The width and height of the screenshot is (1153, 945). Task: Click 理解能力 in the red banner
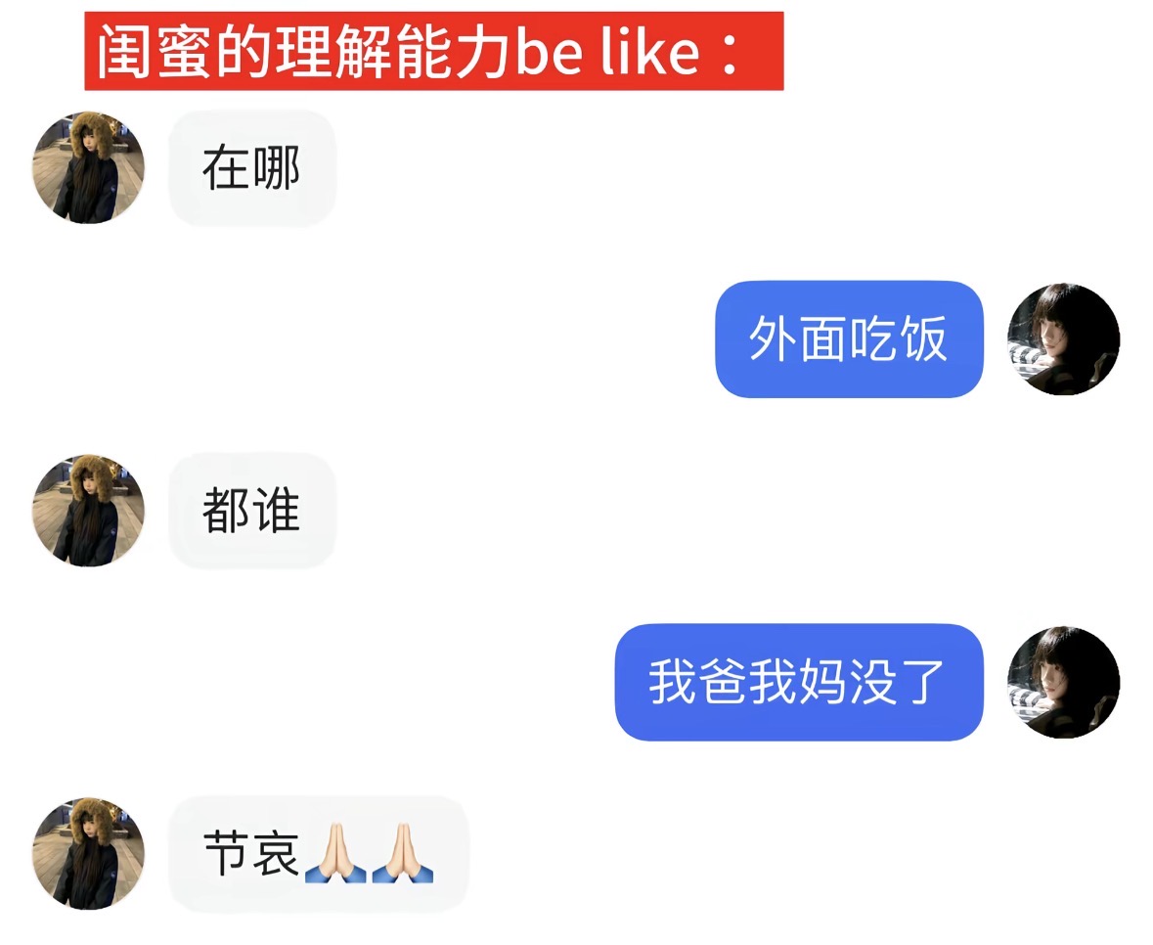pos(393,52)
